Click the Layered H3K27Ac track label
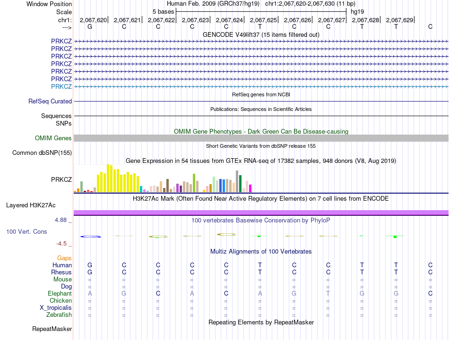The width and height of the screenshot is (449, 340). (x=31, y=205)
